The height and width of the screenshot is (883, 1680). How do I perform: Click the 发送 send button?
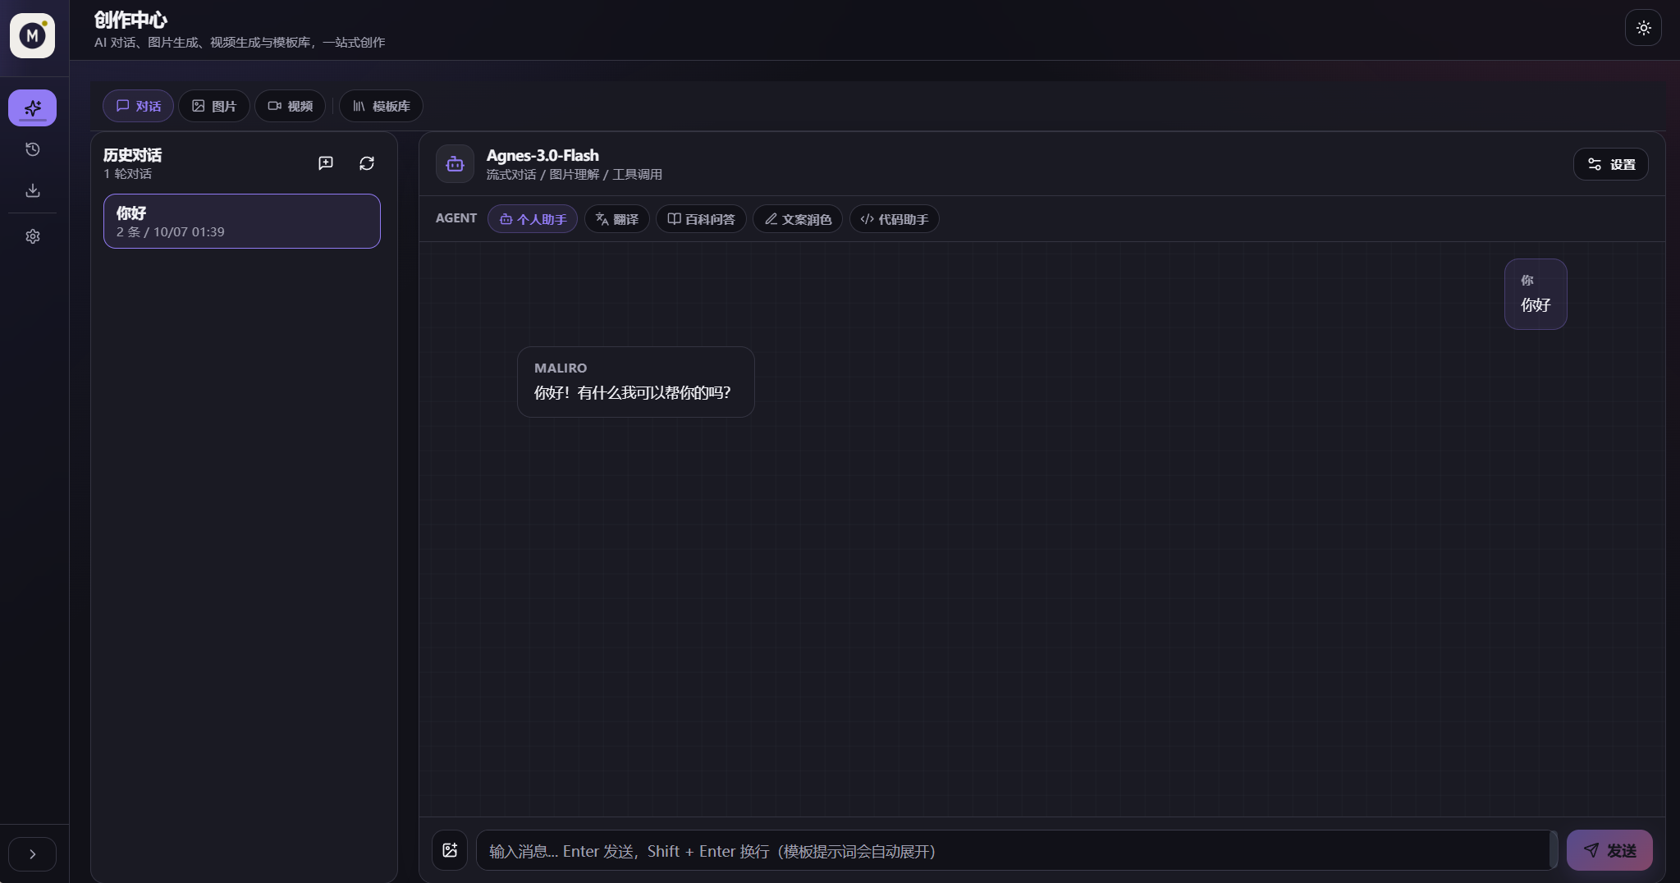(x=1609, y=850)
